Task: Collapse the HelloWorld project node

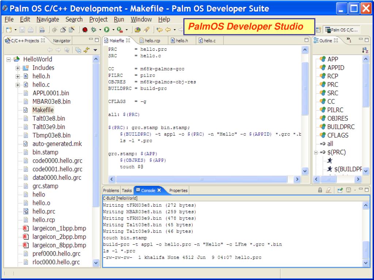Action: (9, 59)
